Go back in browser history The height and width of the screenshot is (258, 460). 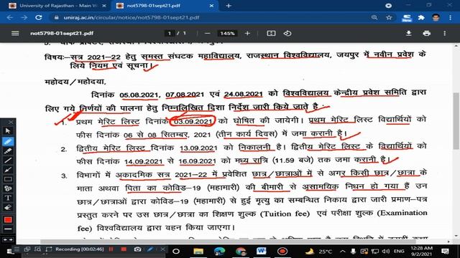point(9,17)
